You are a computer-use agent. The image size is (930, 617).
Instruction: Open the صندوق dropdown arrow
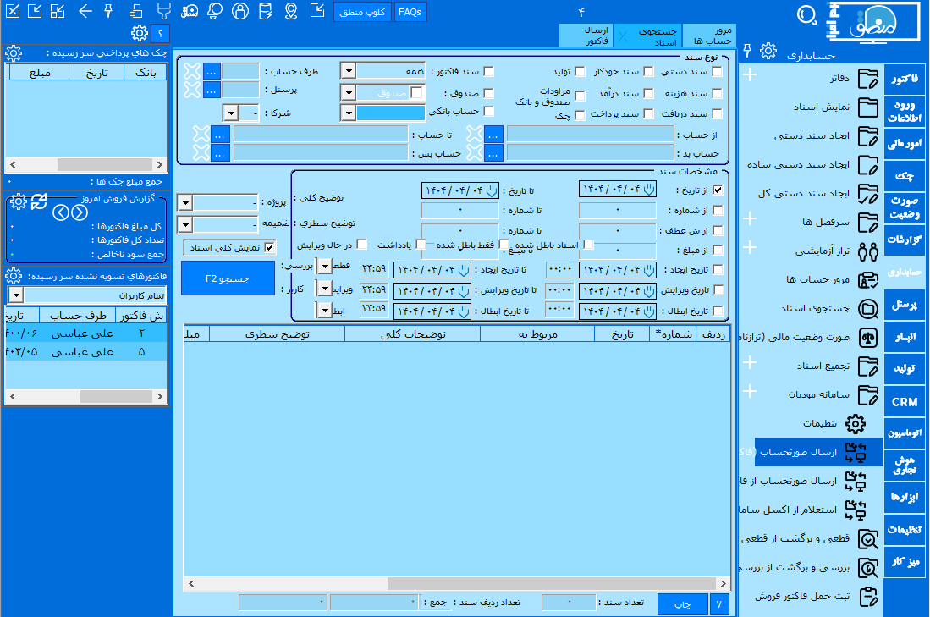(x=348, y=93)
